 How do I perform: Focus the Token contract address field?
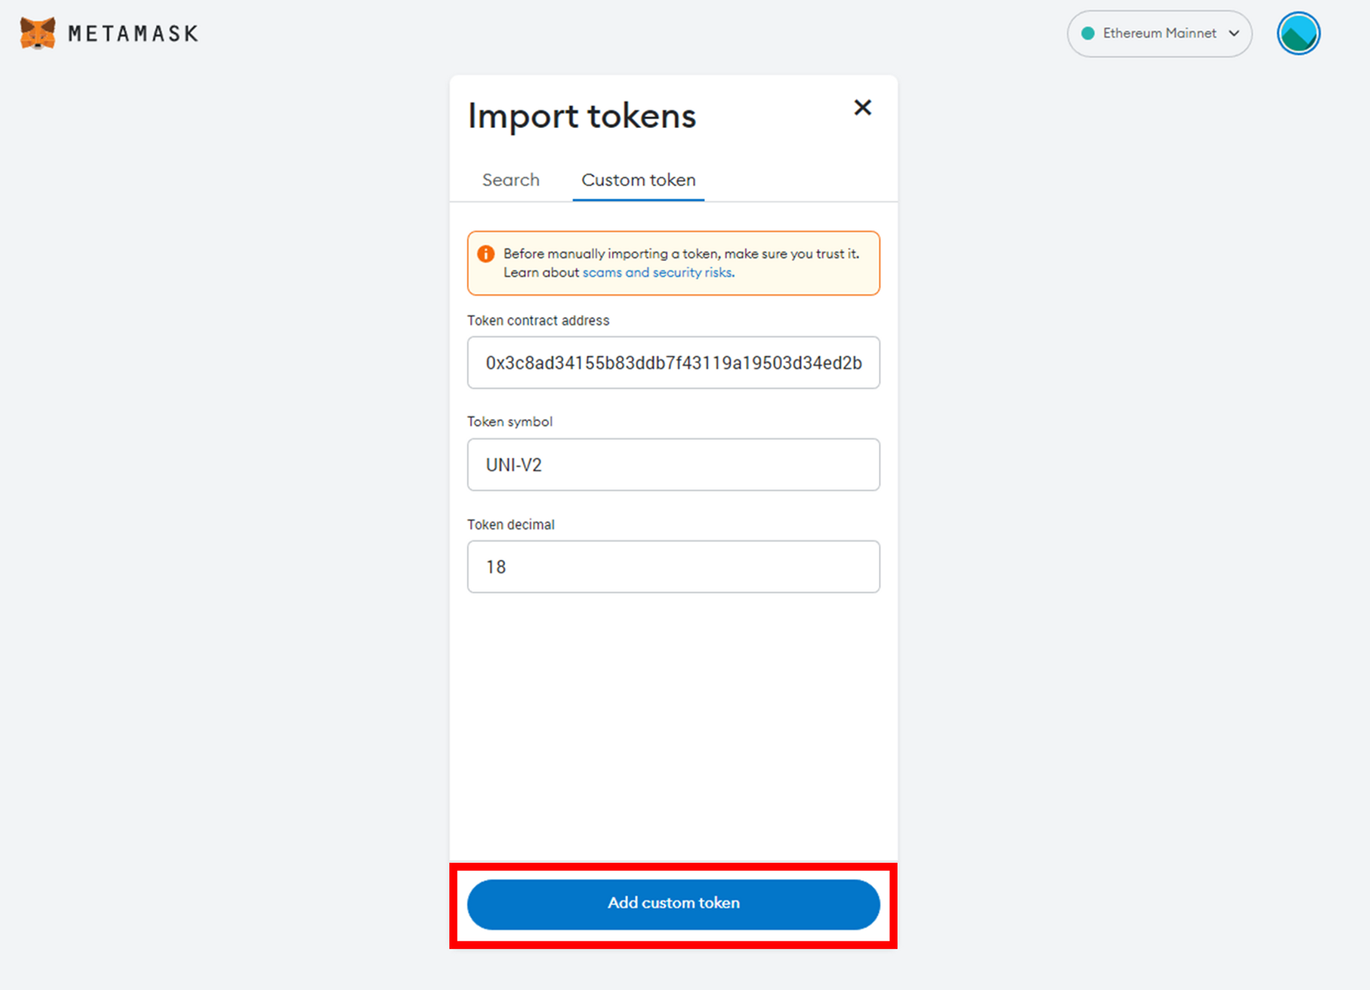coord(673,363)
